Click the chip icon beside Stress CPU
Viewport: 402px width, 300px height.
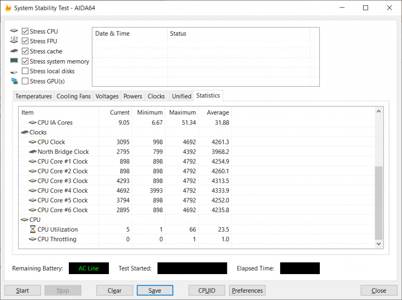point(14,31)
